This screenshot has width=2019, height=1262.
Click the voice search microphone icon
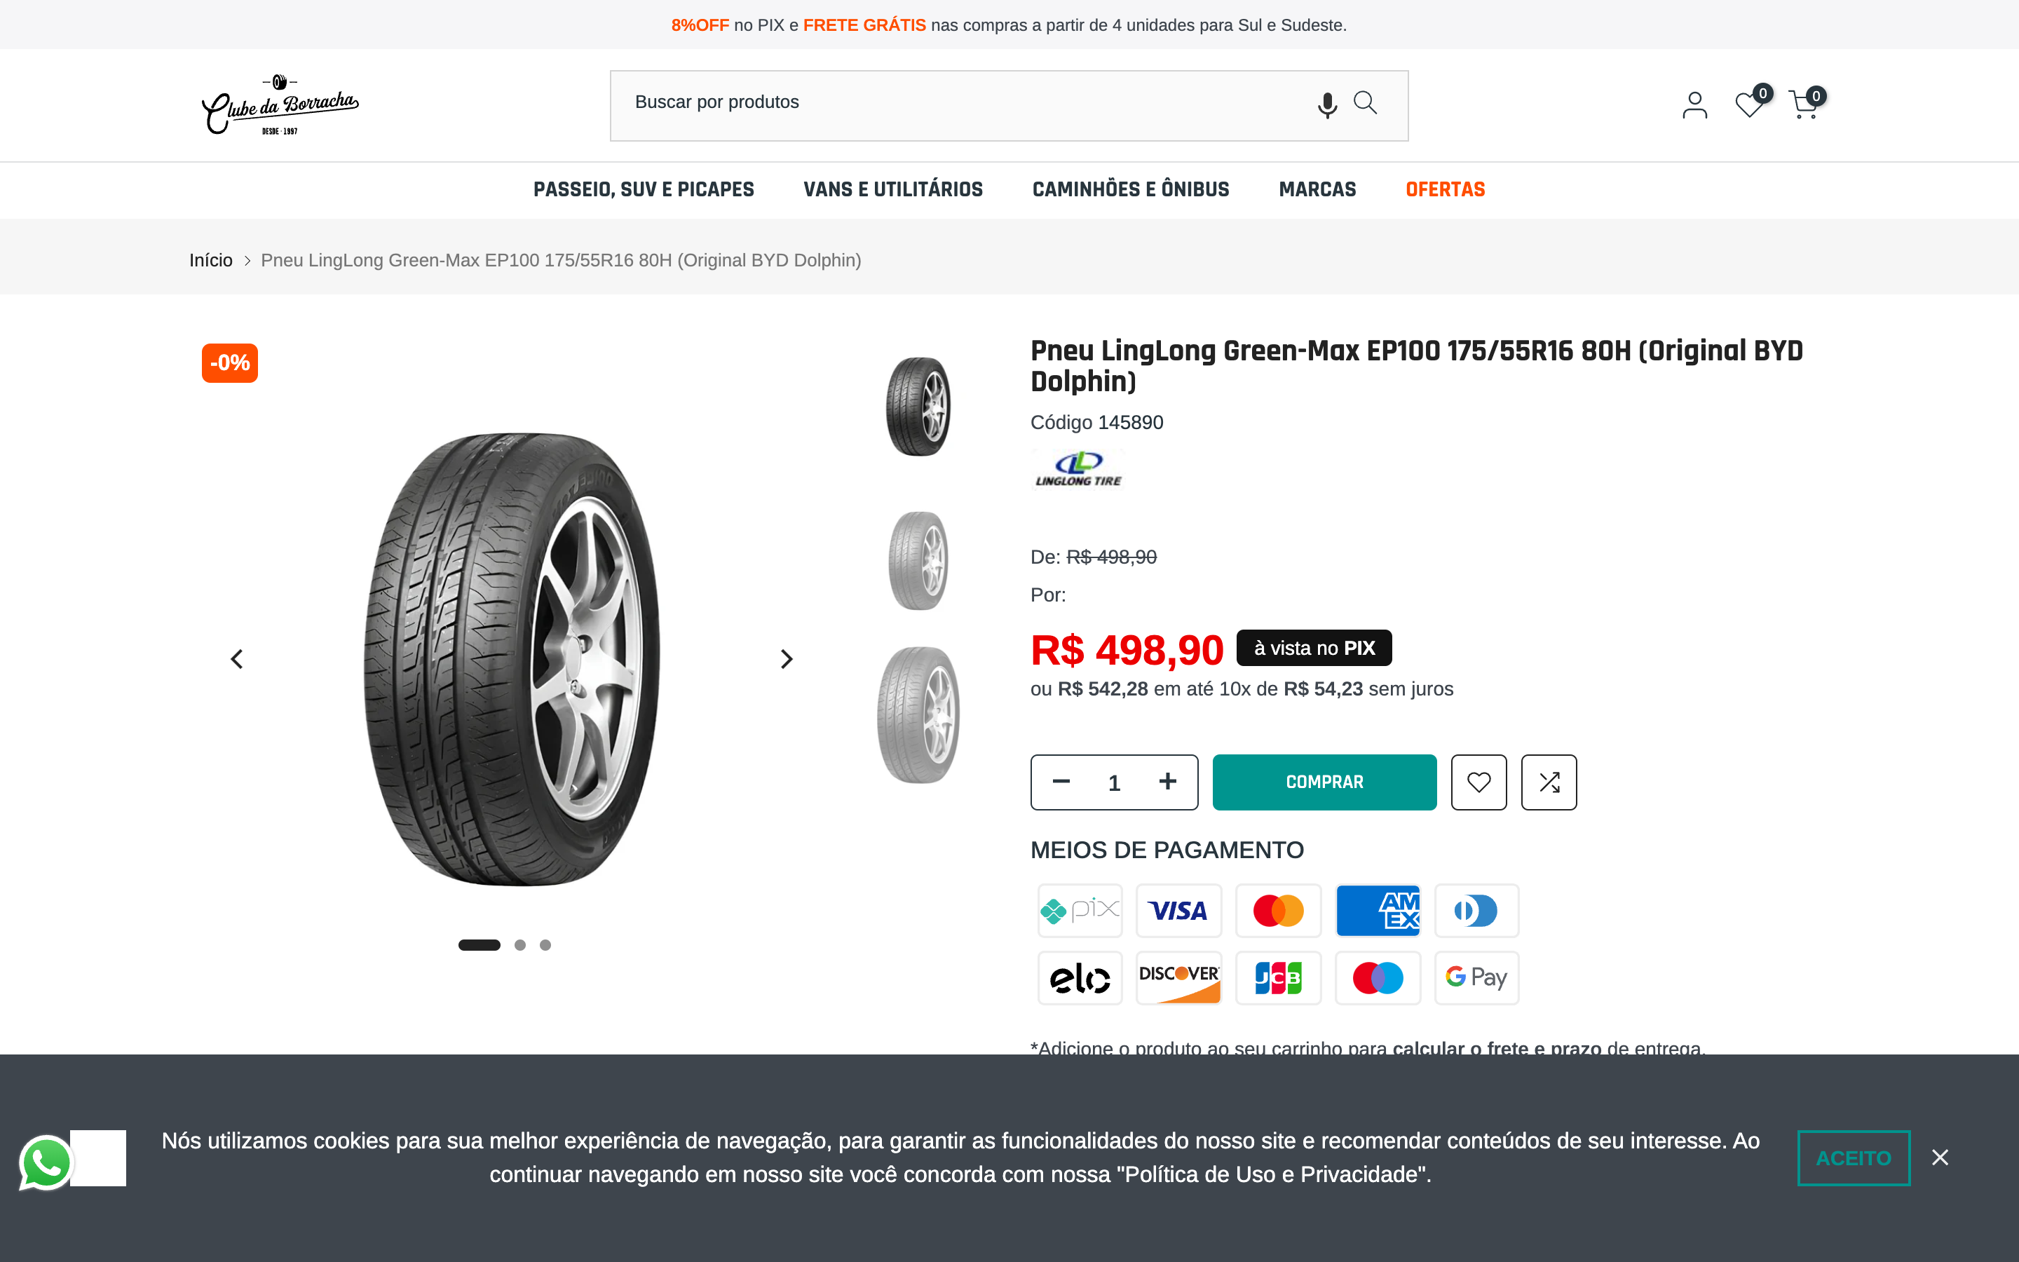click(x=1326, y=104)
